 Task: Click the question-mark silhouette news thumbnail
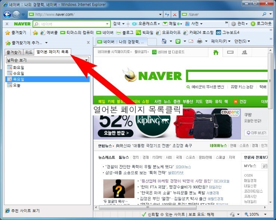(x=119, y=189)
